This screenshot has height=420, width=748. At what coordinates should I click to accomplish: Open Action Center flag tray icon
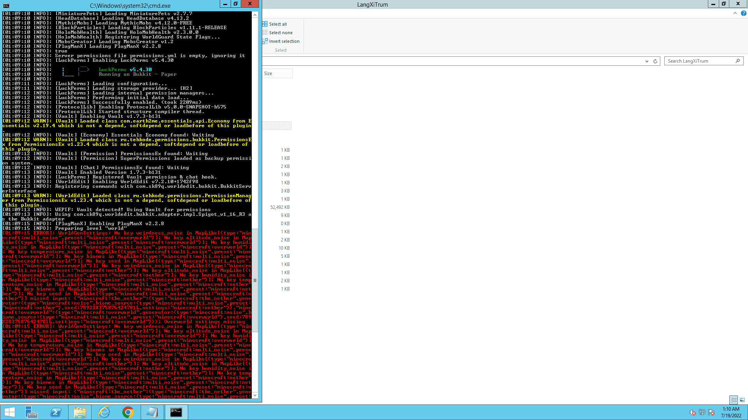[711, 413]
